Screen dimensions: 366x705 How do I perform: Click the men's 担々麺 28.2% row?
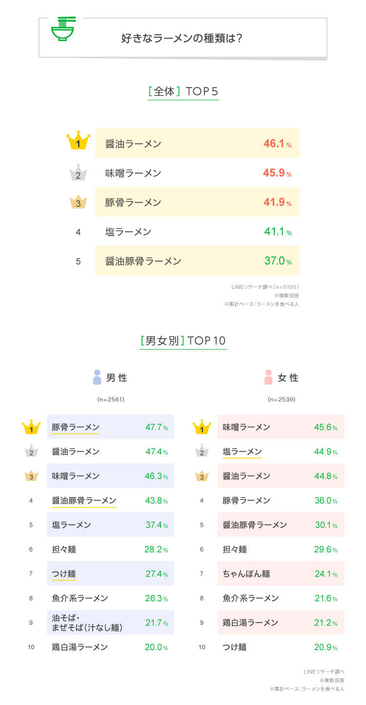click(x=110, y=549)
